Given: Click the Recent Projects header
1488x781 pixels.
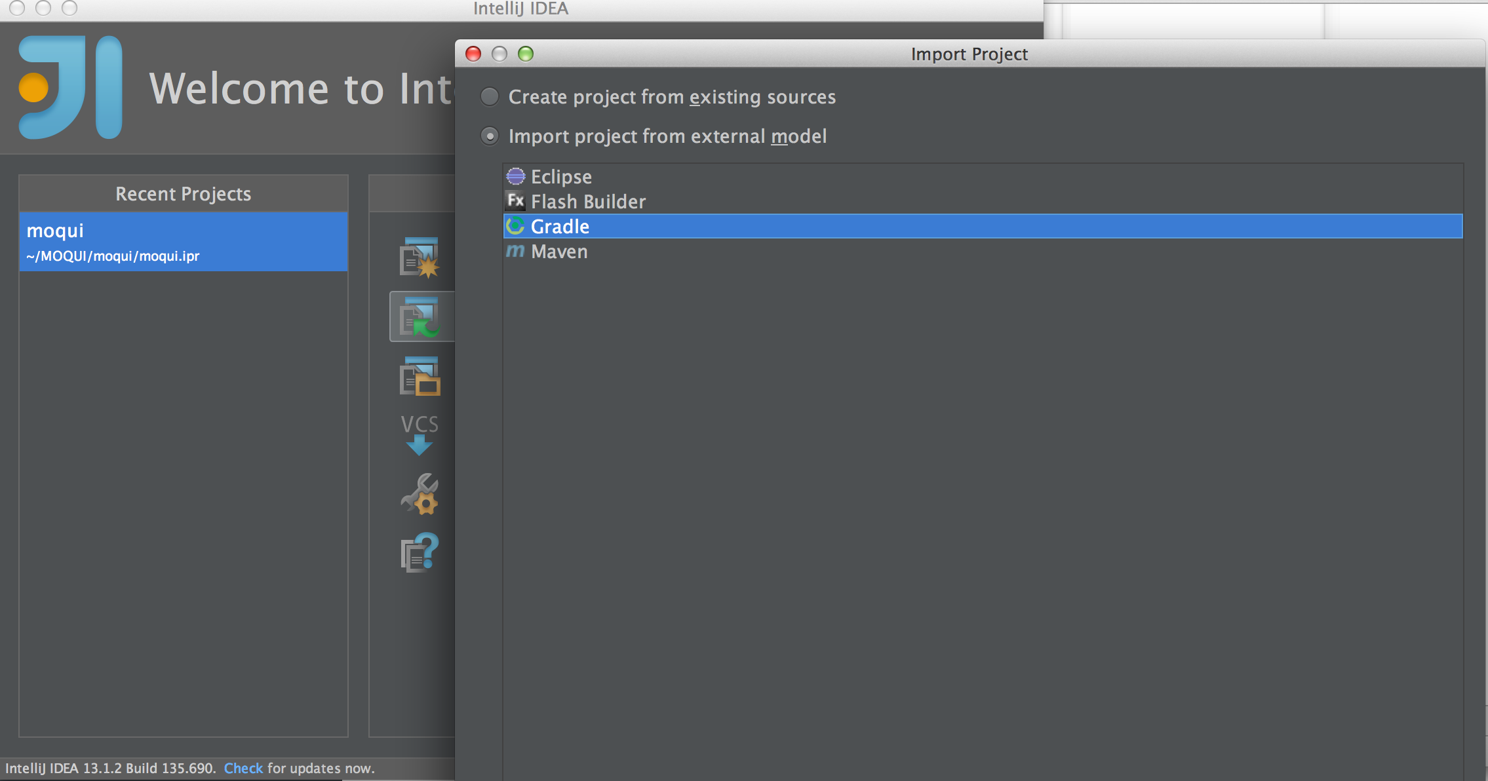Looking at the screenshot, I should 184,194.
